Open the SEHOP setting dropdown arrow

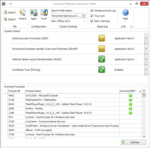(x=146, y=49)
